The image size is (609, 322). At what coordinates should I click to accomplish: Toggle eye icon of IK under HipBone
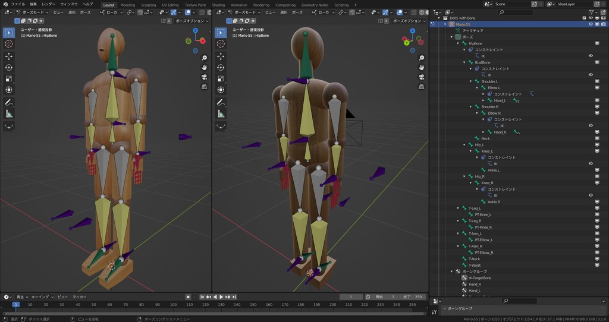[x=591, y=56]
